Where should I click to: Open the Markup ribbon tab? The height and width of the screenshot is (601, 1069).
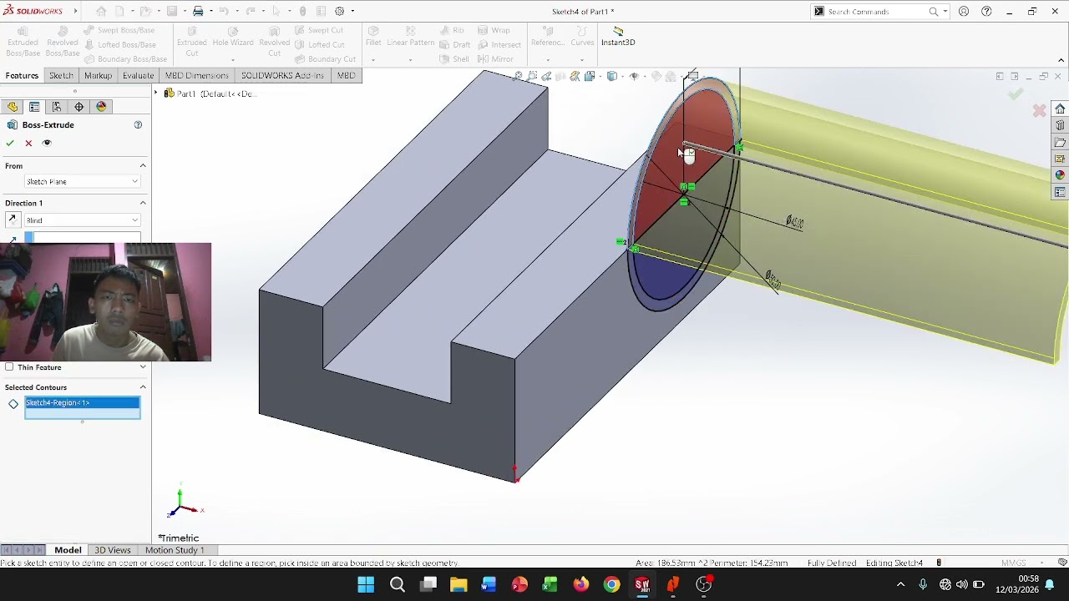coord(98,76)
